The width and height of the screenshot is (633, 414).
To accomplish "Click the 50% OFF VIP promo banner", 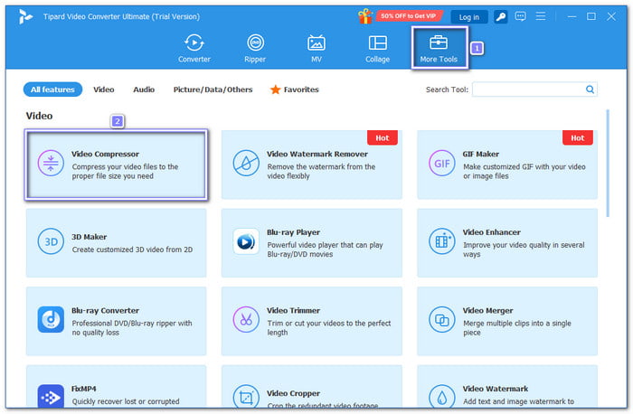I will point(402,16).
